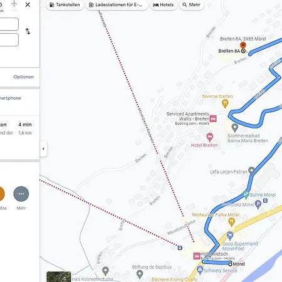The height and width of the screenshot is (282, 282).
Task: Select the flight travel mode icon
Action: click(14, 4)
